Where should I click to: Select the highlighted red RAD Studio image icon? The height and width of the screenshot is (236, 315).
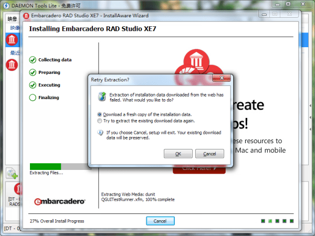(12, 39)
